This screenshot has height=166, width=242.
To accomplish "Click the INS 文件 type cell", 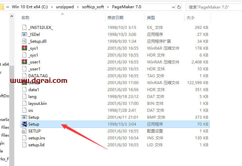I will click(x=155, y=138).
